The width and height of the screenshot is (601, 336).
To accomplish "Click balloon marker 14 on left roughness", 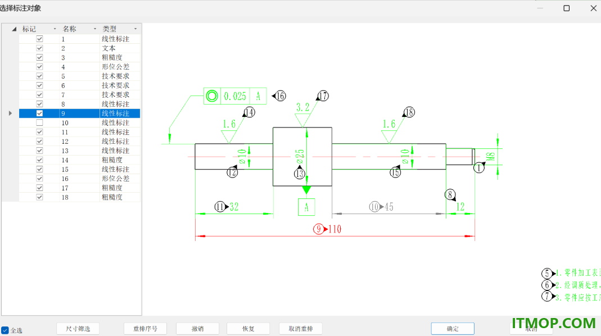I will [249, 112].
